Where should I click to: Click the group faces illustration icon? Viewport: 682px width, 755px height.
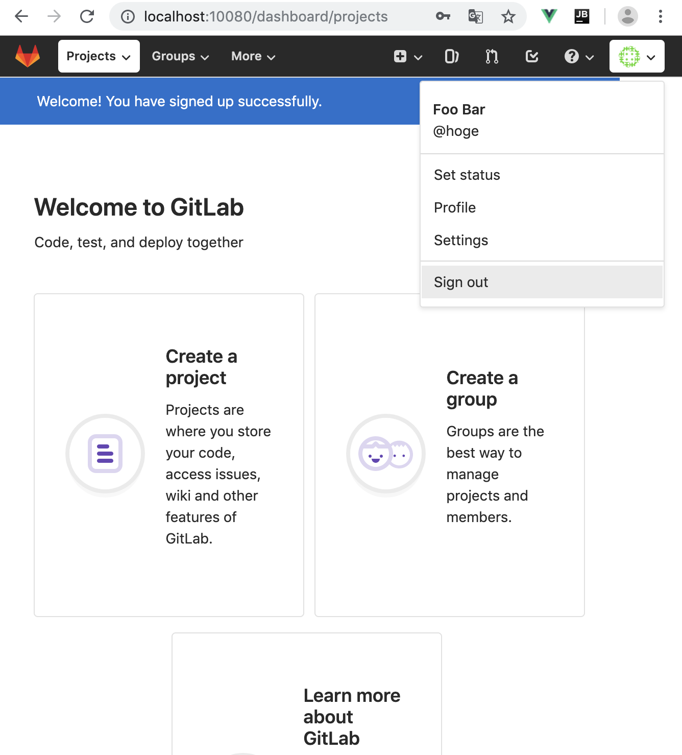386,454
